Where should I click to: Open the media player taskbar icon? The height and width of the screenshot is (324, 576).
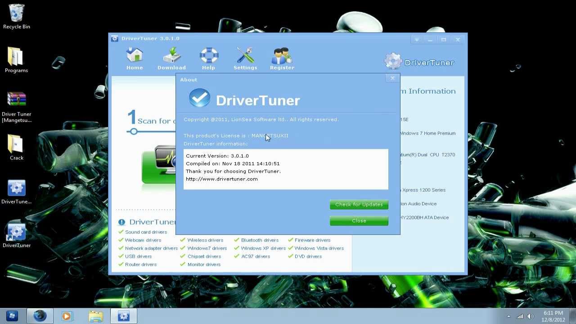(67, 316)
